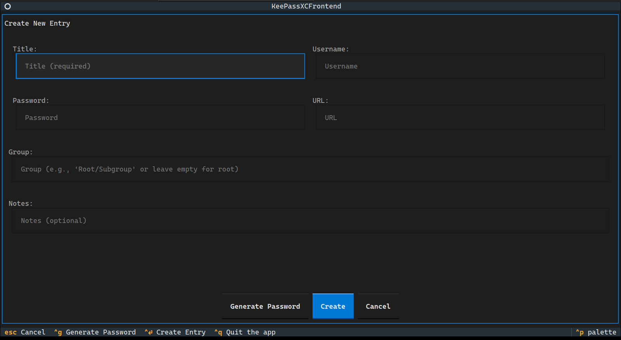The image size is (621, 340).
Task: Click the Title: label
Action: pyautogui.click(x=25, y=49)
